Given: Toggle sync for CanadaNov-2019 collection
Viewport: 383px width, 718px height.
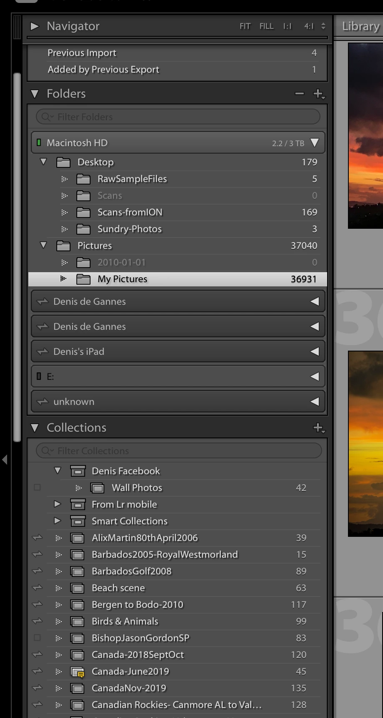Looking at the screenshot, I should click(38, 688).
